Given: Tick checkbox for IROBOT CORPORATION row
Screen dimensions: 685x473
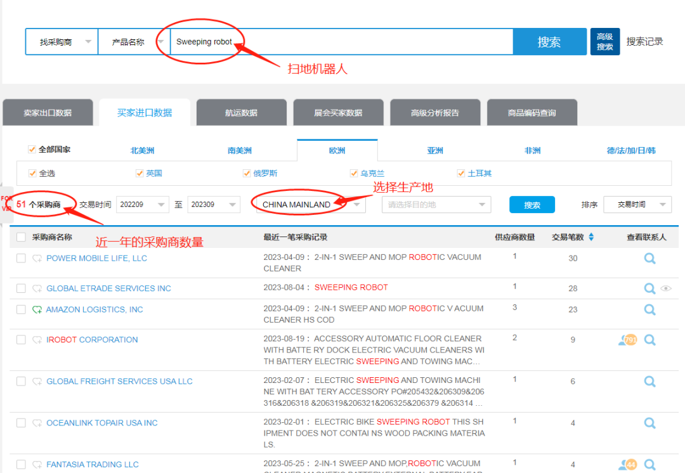Looking at the screenshot, I should pos(21,340).
